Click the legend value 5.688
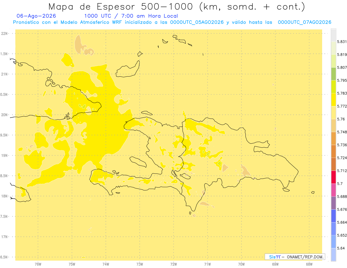This screenshot has height=268, width=347. click(342, 197)
